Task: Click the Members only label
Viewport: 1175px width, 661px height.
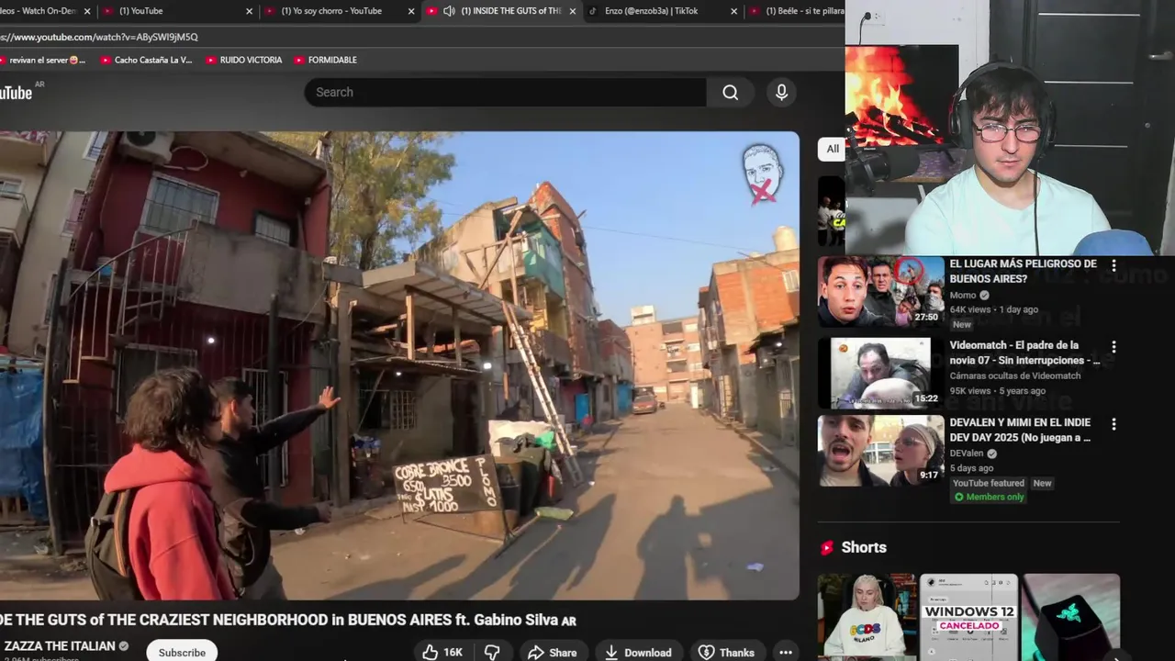Action: point(989,497)
